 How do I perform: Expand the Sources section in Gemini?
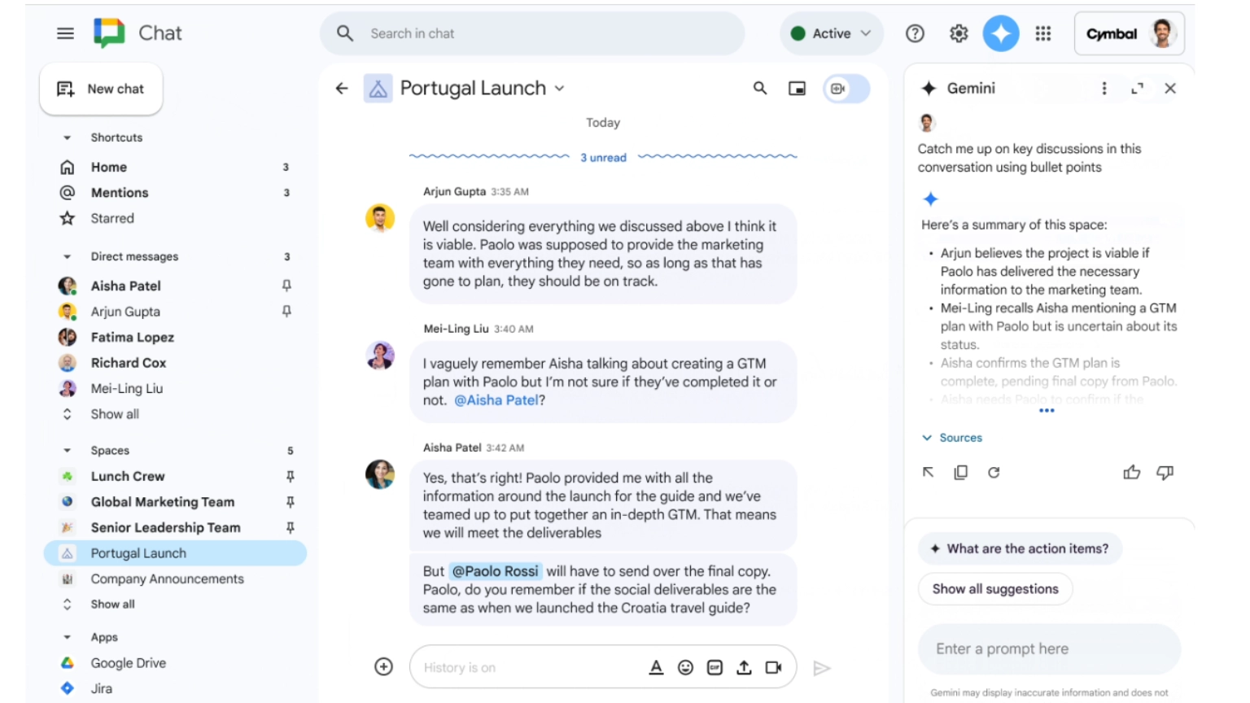pos(951,438)
